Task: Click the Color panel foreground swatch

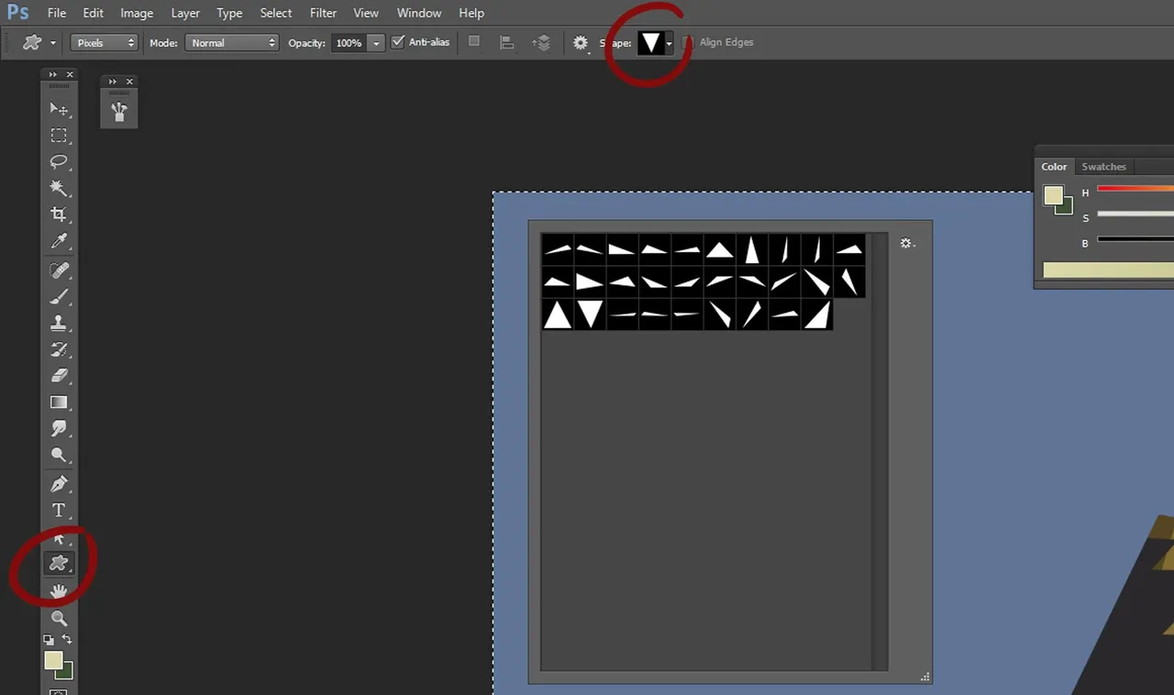Action: pos(1053,195)
